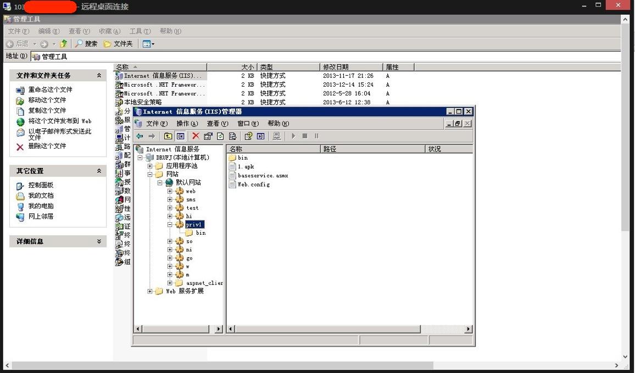Expand the web virtual directory node
The height and width of the screenshot is (373, 635).
tap(170, 191)
